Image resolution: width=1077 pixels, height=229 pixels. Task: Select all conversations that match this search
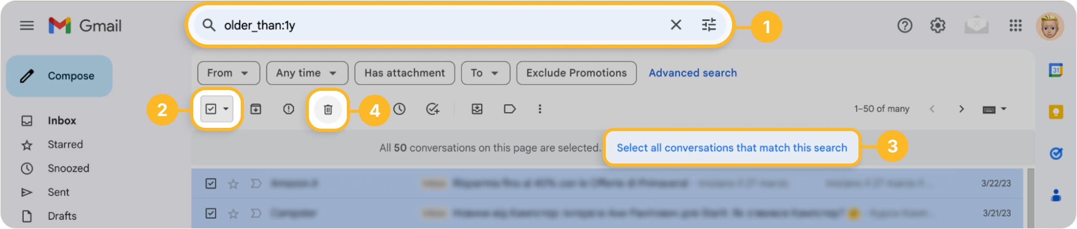(732, 147)
